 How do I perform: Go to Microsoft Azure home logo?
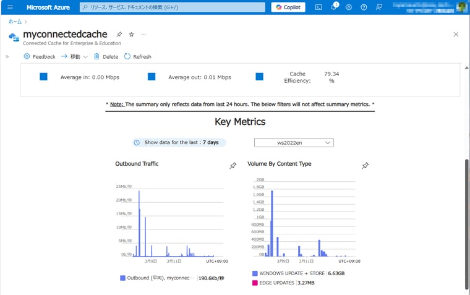pyautogui.click(x=48, y=7)
